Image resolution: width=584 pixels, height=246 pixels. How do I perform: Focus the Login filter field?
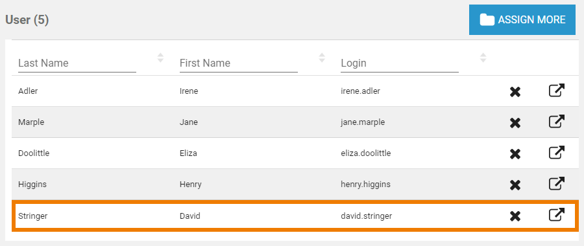click(x=400, y=63)
